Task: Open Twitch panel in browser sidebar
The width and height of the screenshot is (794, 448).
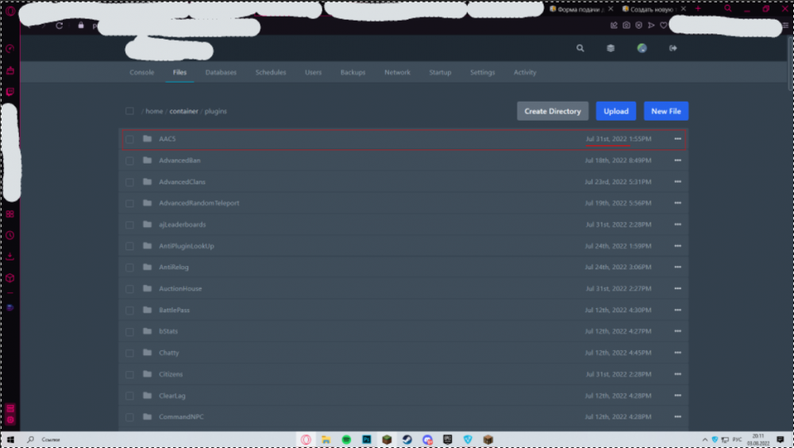Action: pos(10,91)
